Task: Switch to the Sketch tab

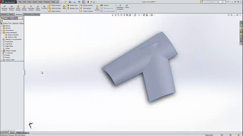Action: coord(11,14)
